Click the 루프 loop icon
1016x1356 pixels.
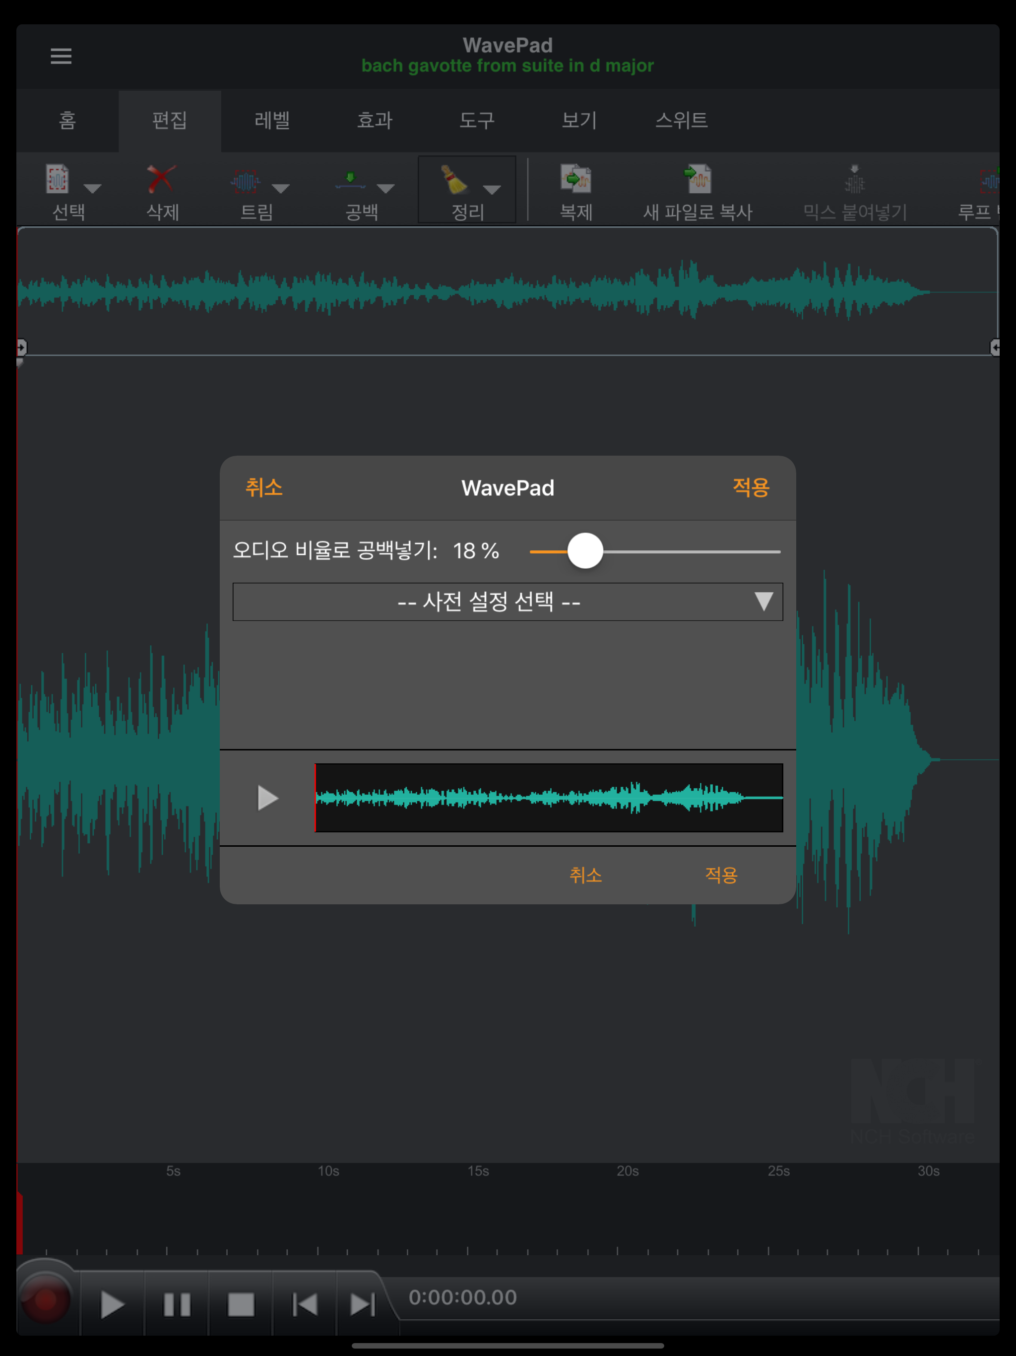point(989,180)
